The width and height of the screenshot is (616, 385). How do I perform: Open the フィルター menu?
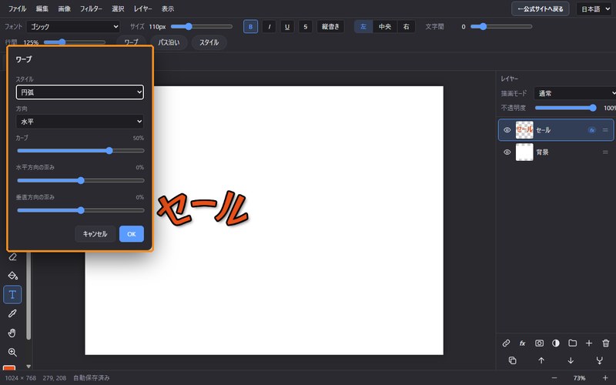(91, 8)
